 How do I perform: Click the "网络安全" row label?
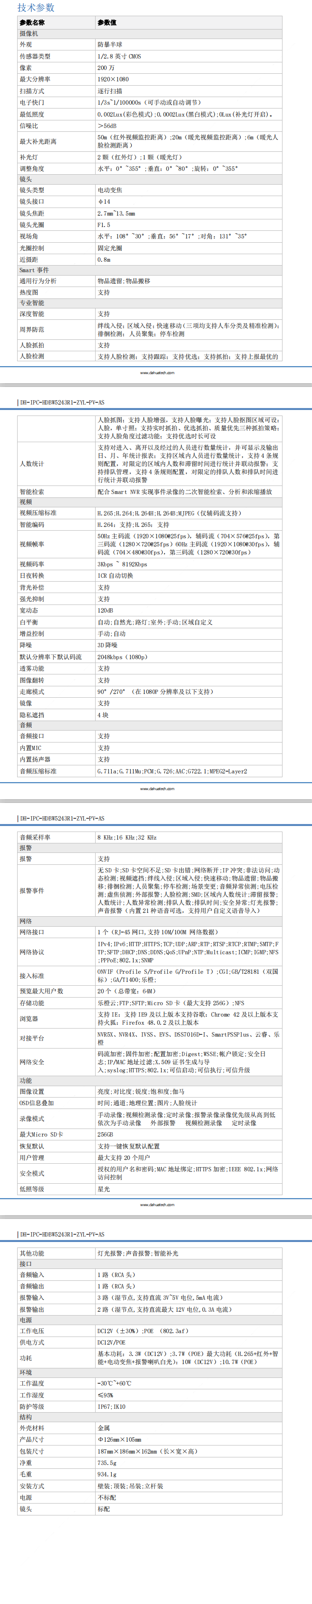(32, 1062)
